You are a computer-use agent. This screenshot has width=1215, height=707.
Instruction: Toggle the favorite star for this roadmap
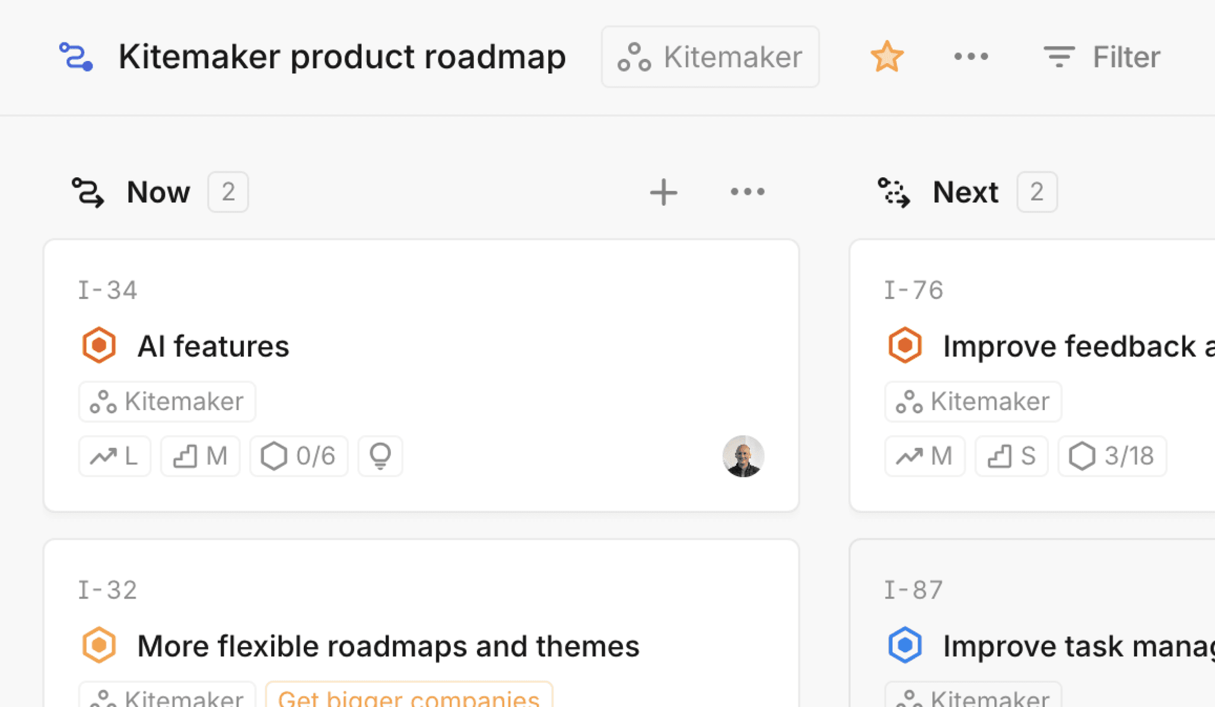(887, 57)
